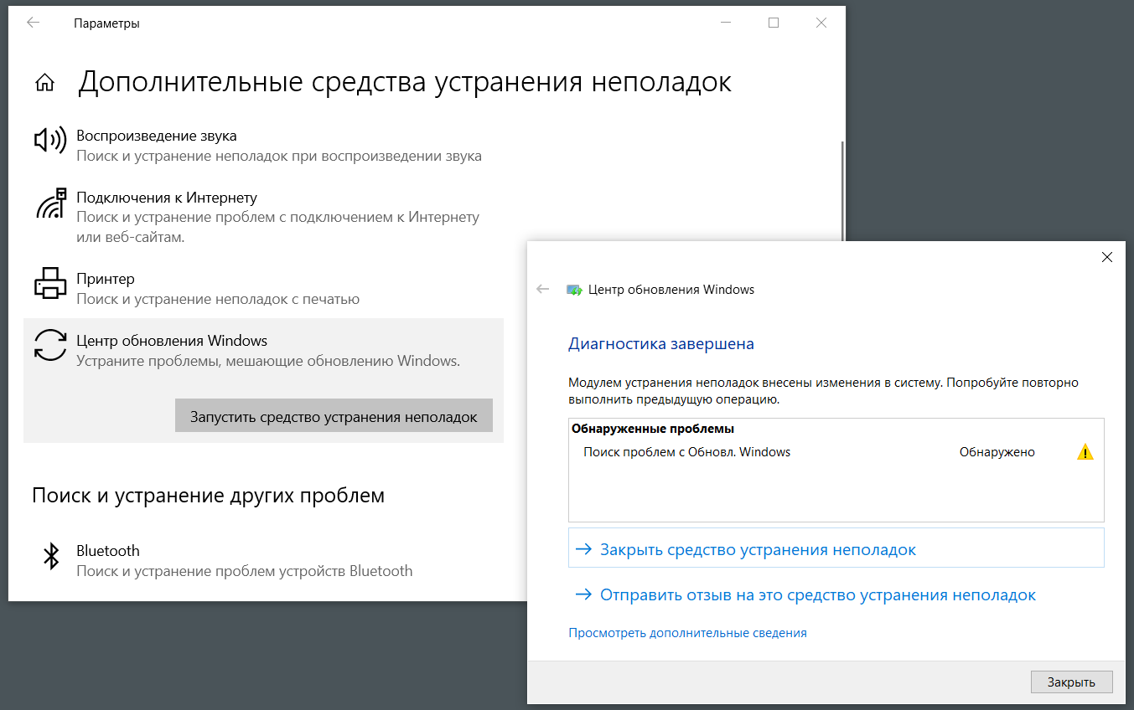Choose Отправить отзыв на это средство option
This screenshot has width=1134, height=710.
(817, 595)
